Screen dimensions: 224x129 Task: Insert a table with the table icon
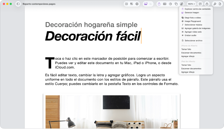coord(165,4)
